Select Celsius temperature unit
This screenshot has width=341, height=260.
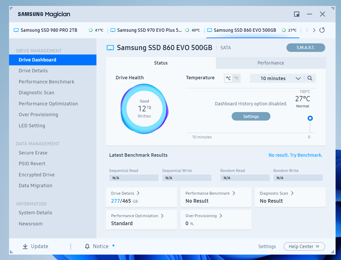(228, 78)
